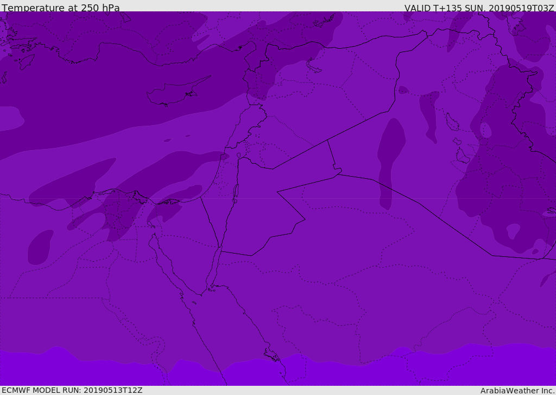Click the 'ECMWF MODEL RUN: 20190513T12Z' text
The height and width of the screenshot is (395, 556).
(72, 390)
